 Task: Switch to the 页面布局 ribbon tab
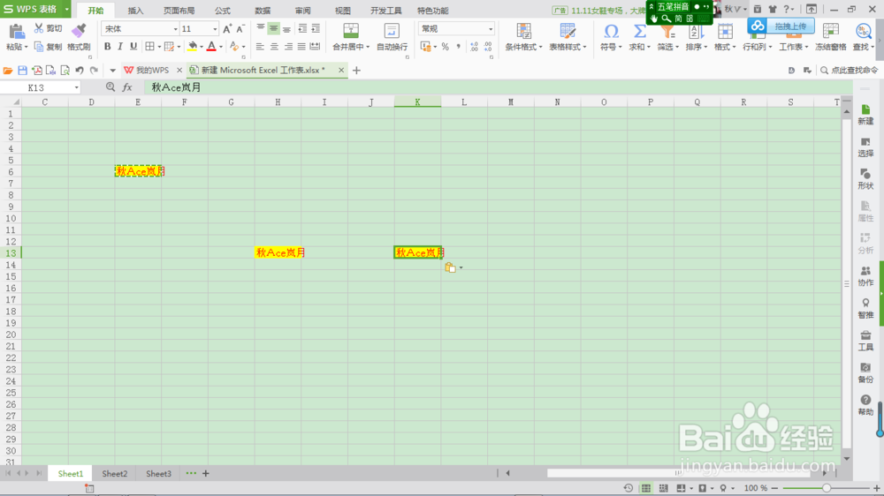point(179,11)
